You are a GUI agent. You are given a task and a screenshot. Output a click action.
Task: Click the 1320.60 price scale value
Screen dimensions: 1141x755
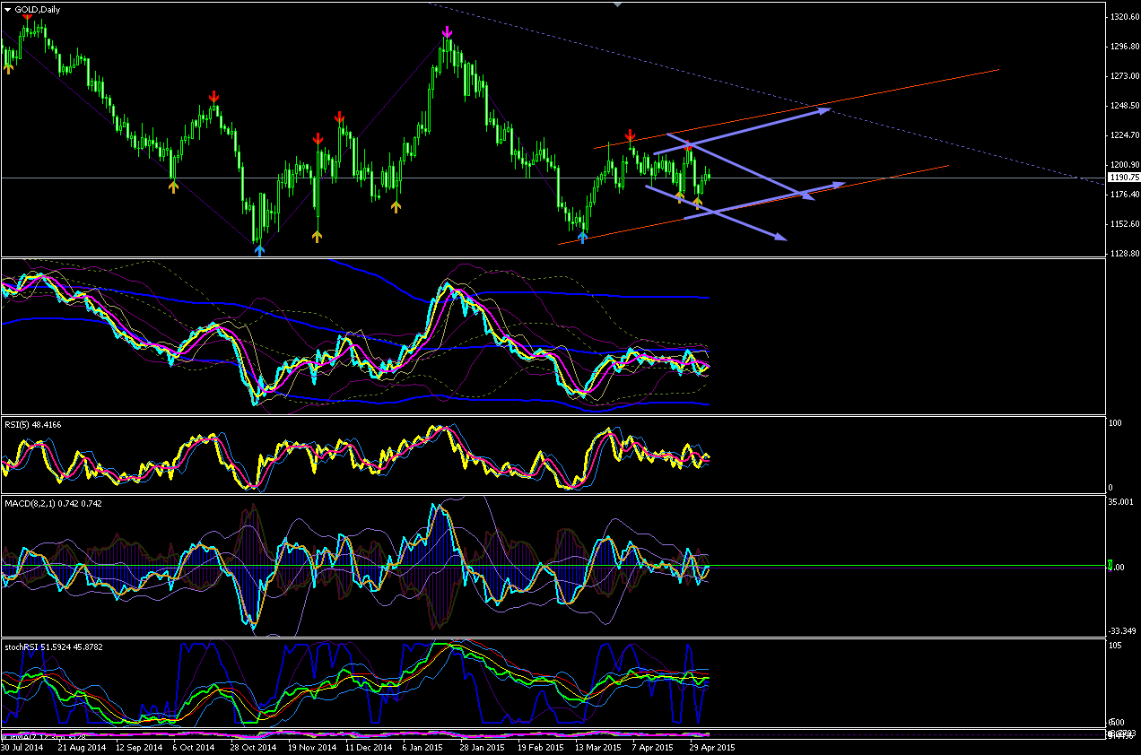click(x=1124, y=17)
